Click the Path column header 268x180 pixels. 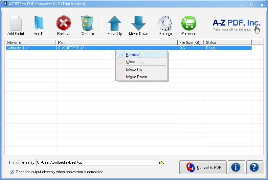click(x=117, y=43)
